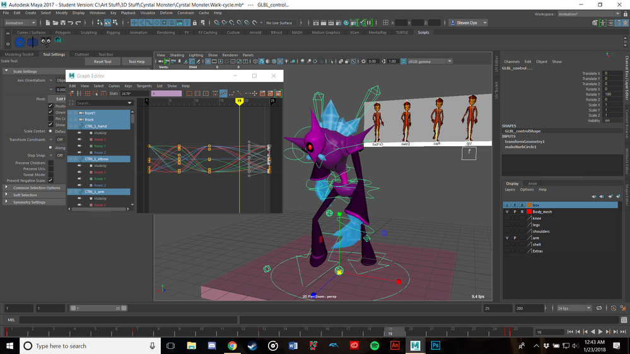The height and width of the screenshot is (354, 630).
Task: Open Photoshop from the Windows taskbar
Action: pyautogui.click(x=436, y=346)
